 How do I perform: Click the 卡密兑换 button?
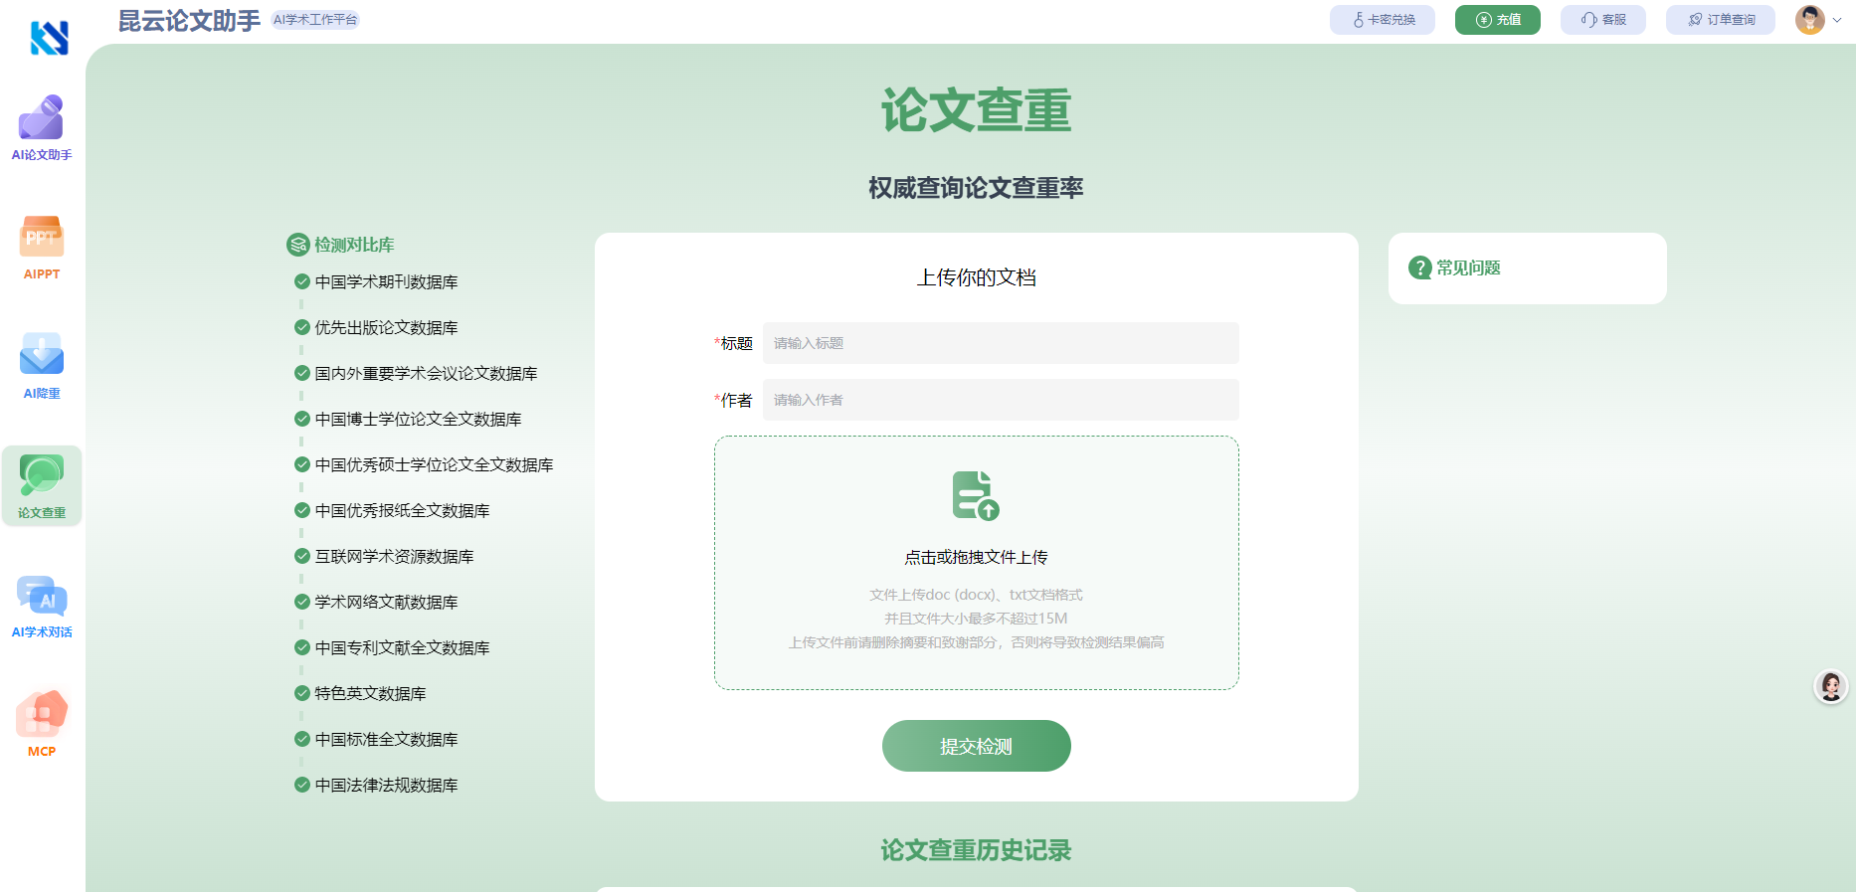[1383, 20]
